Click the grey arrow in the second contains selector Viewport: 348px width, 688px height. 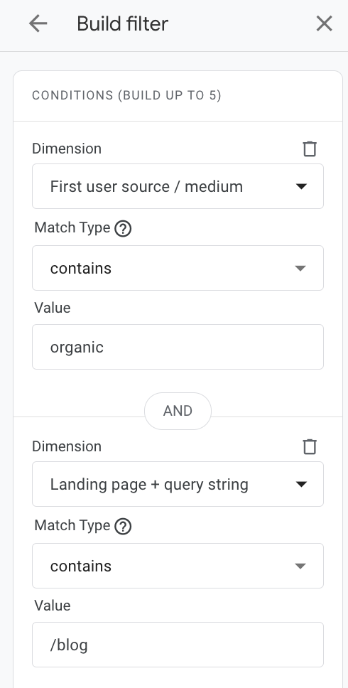tap(300, 566)
